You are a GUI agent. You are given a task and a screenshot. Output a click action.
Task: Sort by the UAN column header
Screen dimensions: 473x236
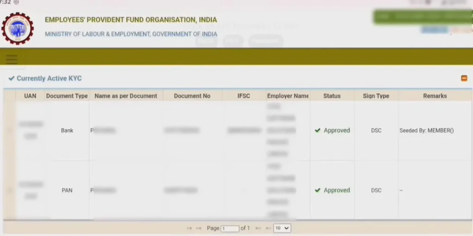click(30, 96)
